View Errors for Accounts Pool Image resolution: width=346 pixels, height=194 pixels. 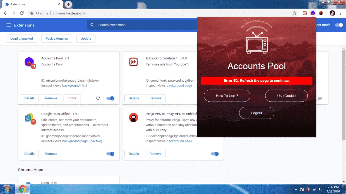pos(72,98)
